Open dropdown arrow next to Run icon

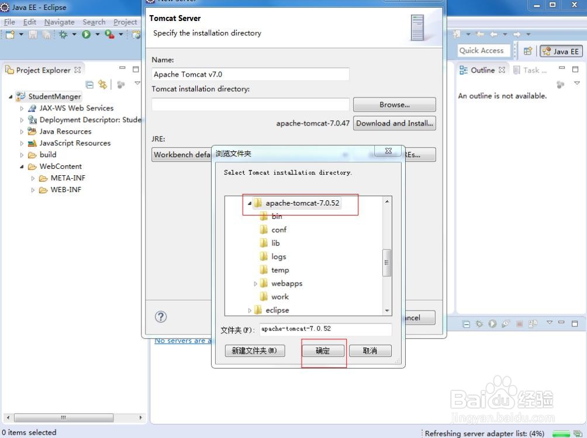[97, 34]
